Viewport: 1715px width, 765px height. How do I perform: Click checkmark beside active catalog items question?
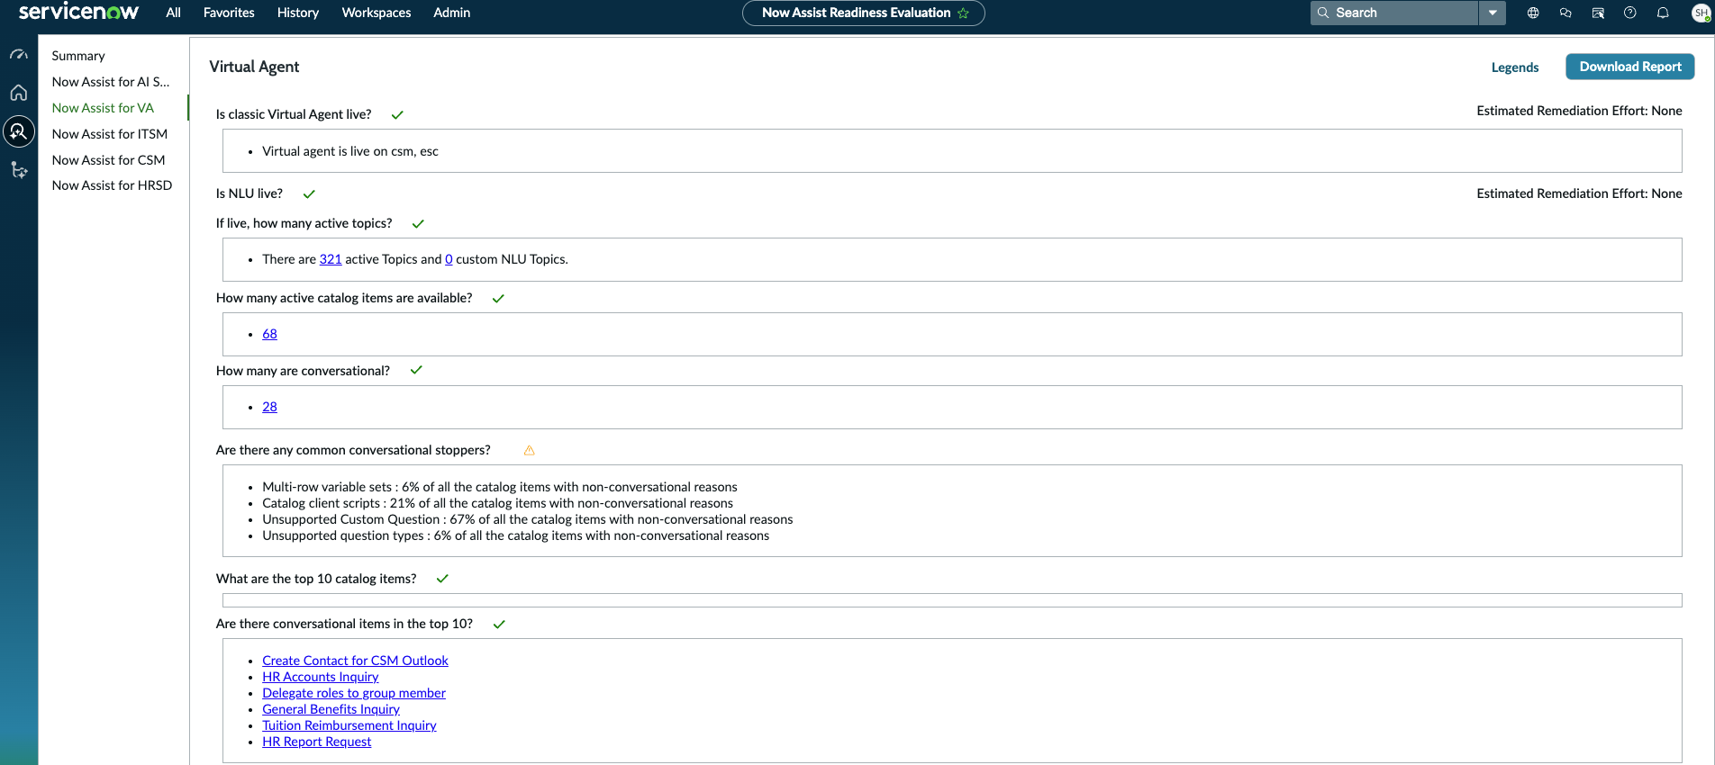[498, 298]
